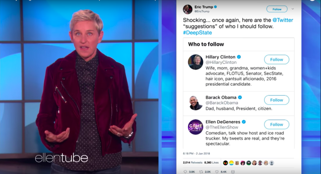The height and width of the screenshot is (174, 321).
Task: View the 8,360 Likes list
Action: [x=212, y=163]
